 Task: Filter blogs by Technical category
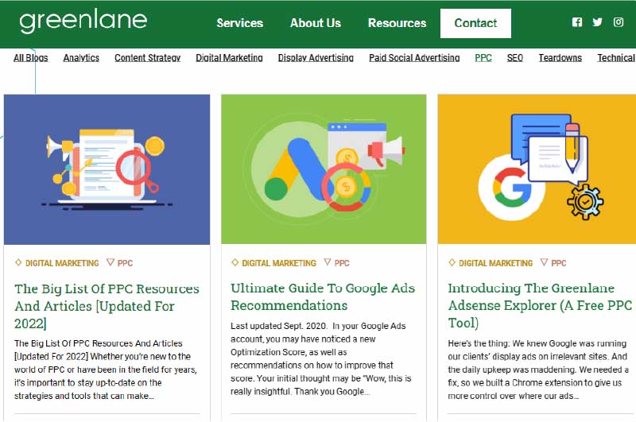pyautogui.click(x=616, y=58)
